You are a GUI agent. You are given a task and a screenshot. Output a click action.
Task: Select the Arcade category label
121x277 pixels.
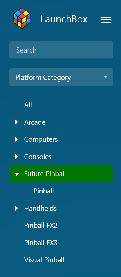click(x=35, y=122)
